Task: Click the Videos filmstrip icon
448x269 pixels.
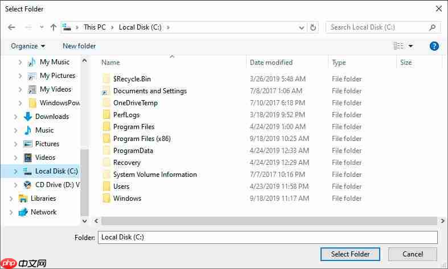Action: [28, 158]
